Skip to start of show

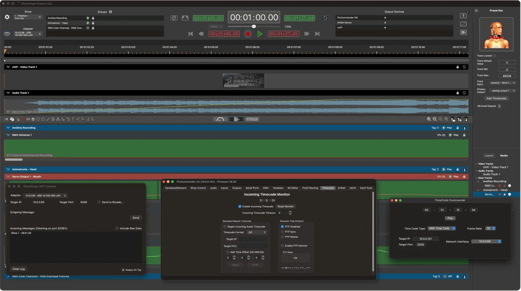point(190,34)
